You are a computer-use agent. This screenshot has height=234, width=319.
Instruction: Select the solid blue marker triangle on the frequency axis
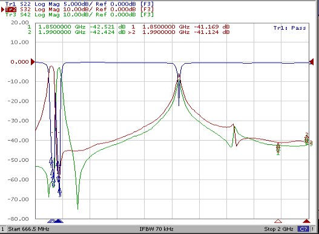coord(59,221)
